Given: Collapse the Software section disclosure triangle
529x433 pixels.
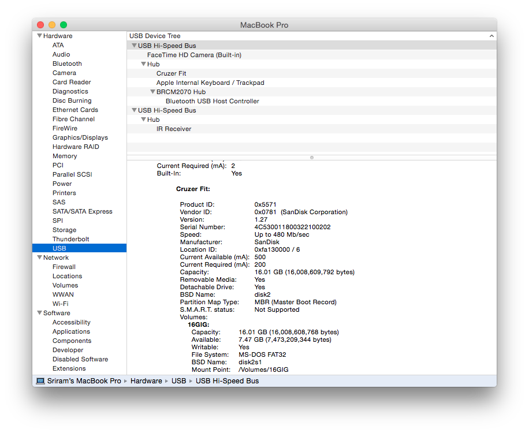Looking at the screenshot, I should pyautogui.click(x=39, y=313).
